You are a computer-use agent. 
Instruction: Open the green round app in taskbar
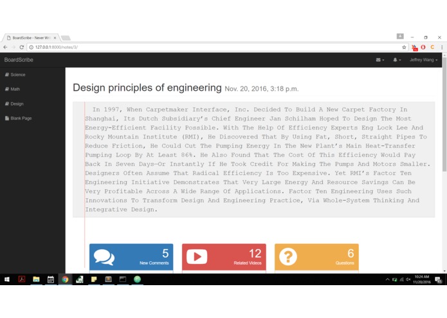(x=138, y=279)
